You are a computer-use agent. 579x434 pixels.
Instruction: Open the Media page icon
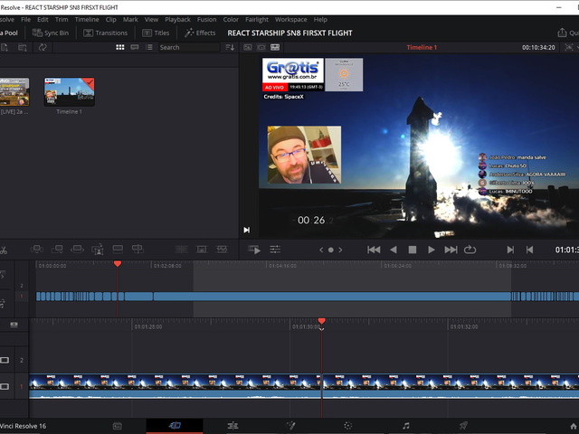117,425
